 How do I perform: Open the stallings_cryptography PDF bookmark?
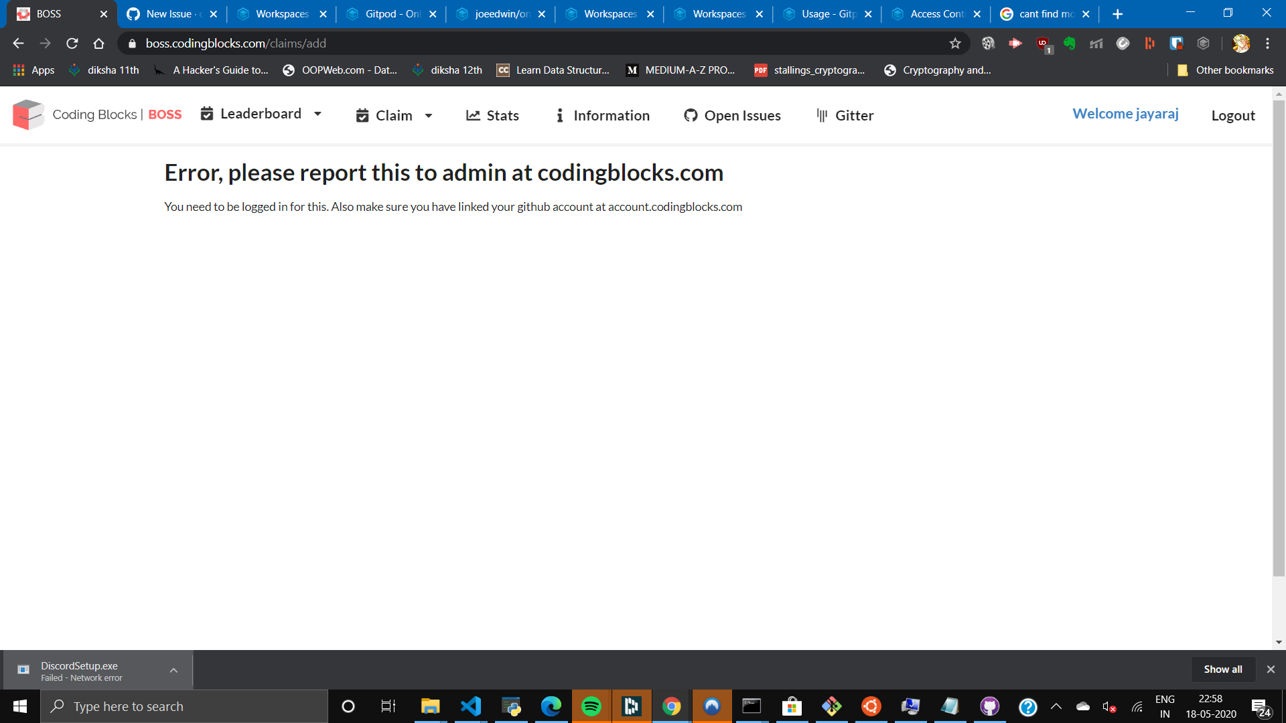pos(810,70)
